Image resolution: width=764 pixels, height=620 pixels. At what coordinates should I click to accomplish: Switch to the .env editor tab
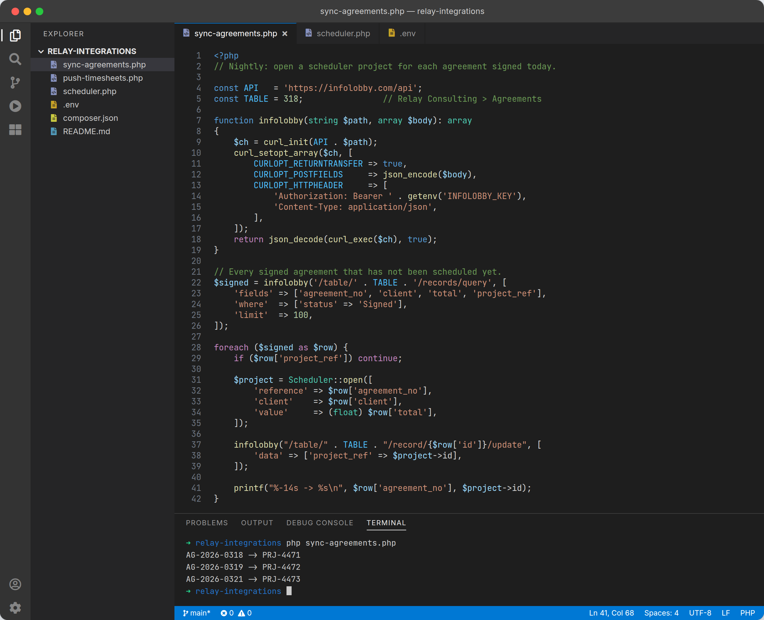[x=402, y=34]
